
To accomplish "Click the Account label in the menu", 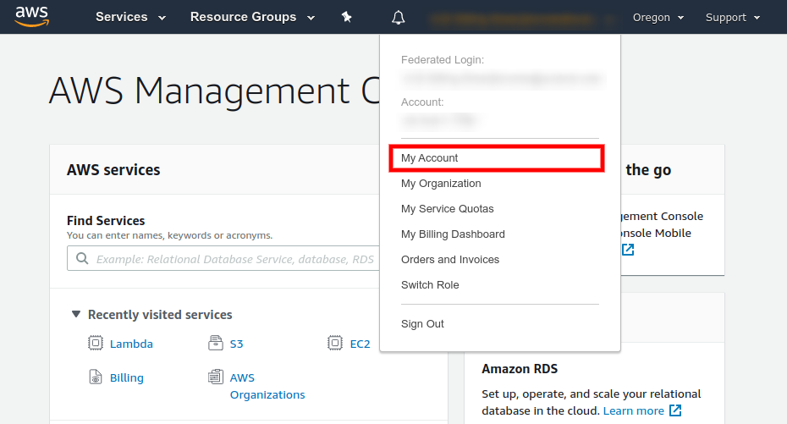I will pyautogui.click(x=422, y=102).
